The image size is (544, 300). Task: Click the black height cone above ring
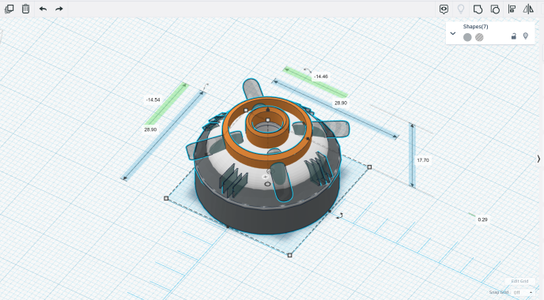point(267,110)
